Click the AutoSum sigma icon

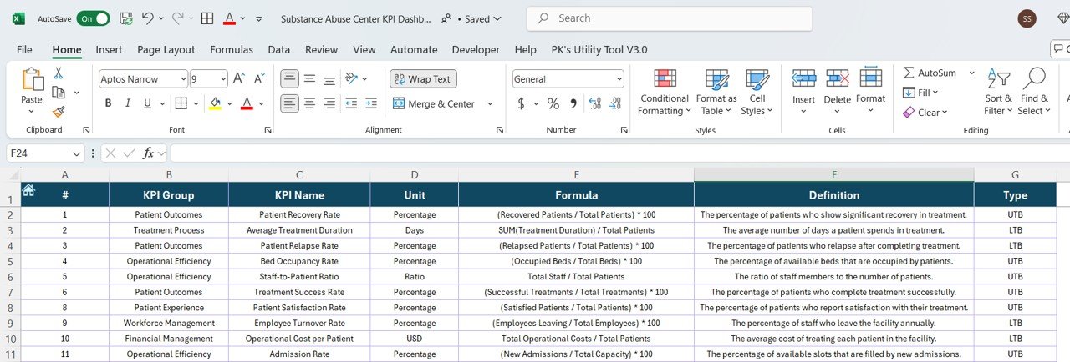pyautogui.click(x=909, y=73)
